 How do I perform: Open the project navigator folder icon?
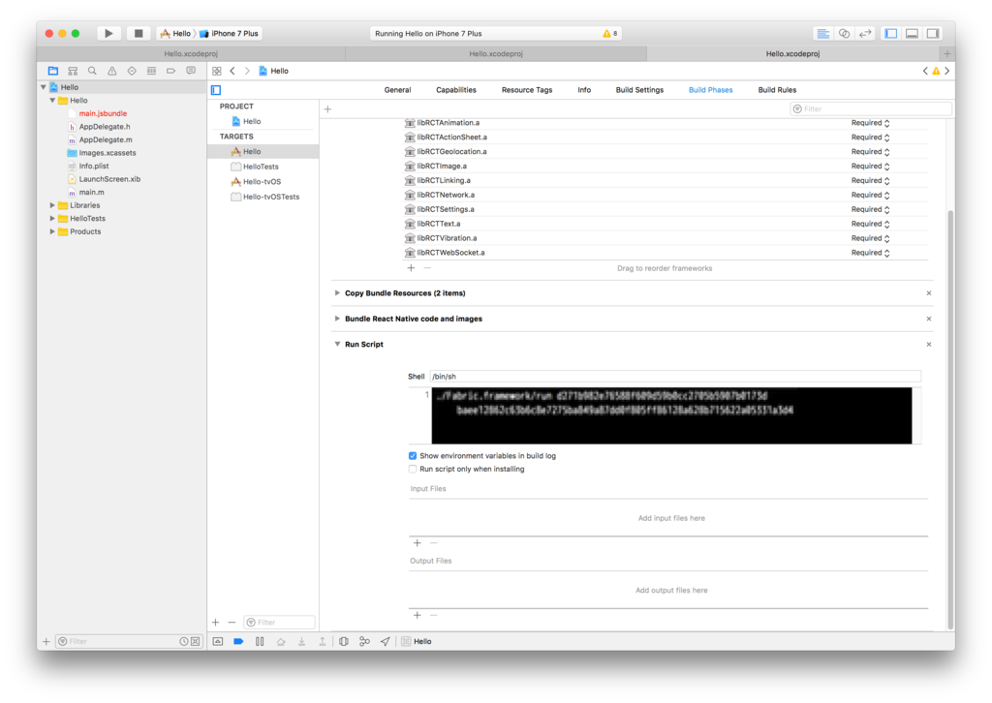click(x=53, y=71)
